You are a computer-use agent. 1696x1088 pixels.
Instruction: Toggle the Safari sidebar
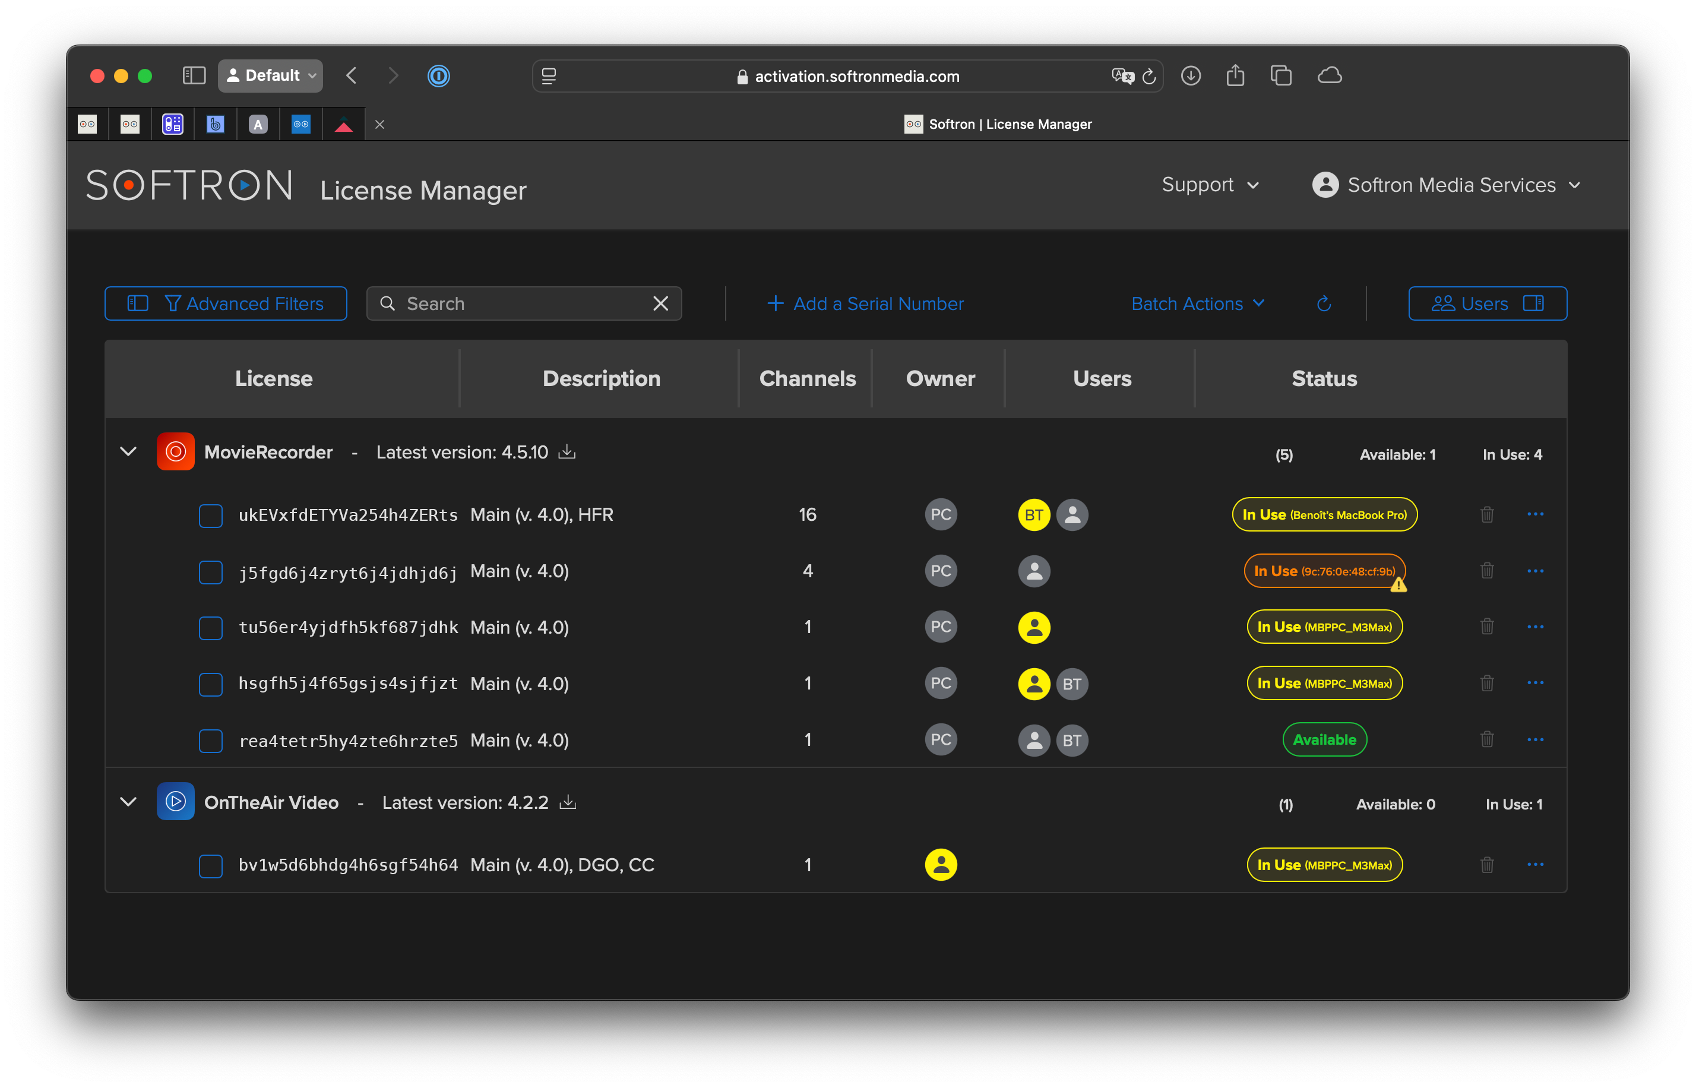(x=194, y=75)
